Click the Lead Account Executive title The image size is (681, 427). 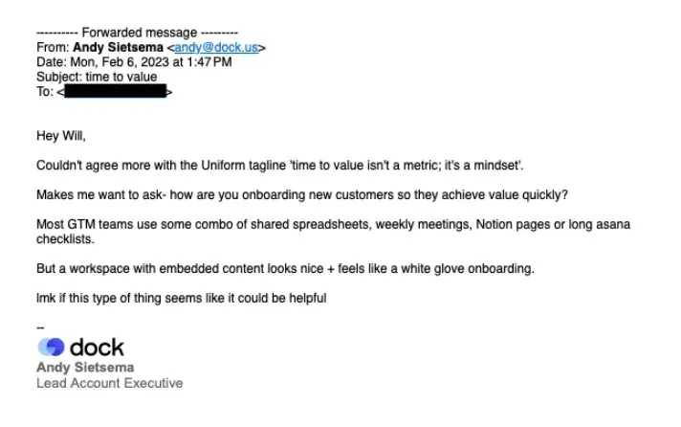[109, 383]
